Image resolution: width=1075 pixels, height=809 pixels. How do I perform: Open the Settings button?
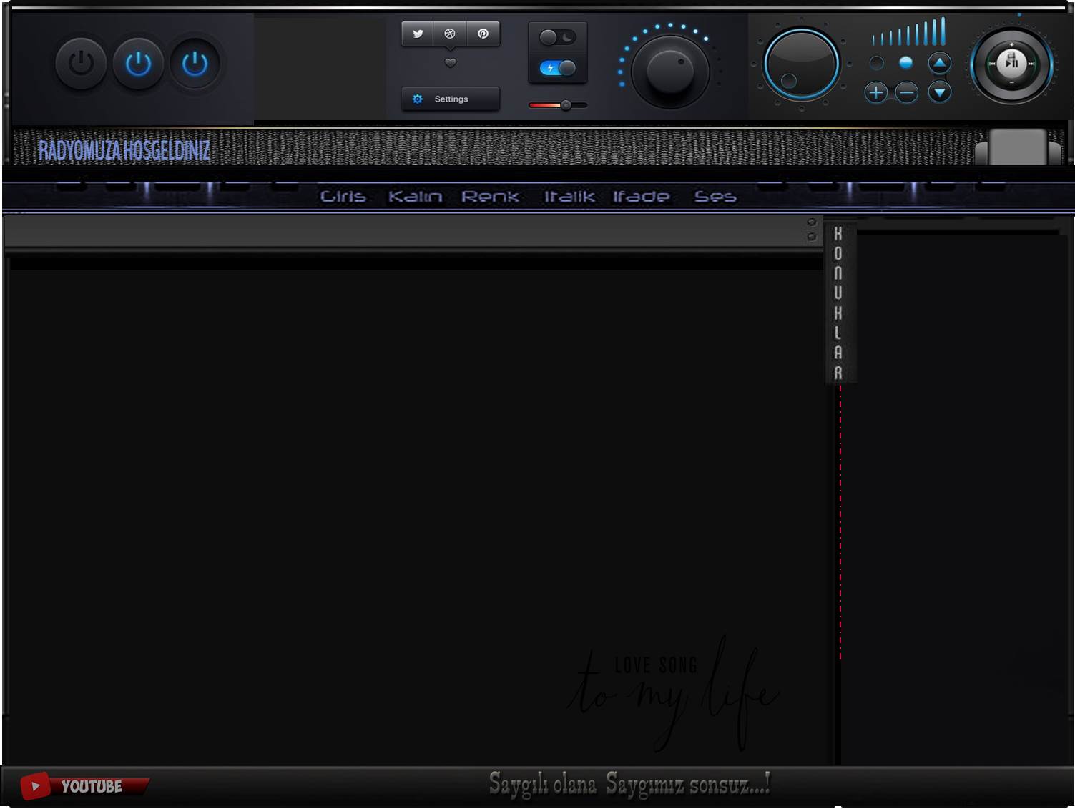[x=450, y=99]
